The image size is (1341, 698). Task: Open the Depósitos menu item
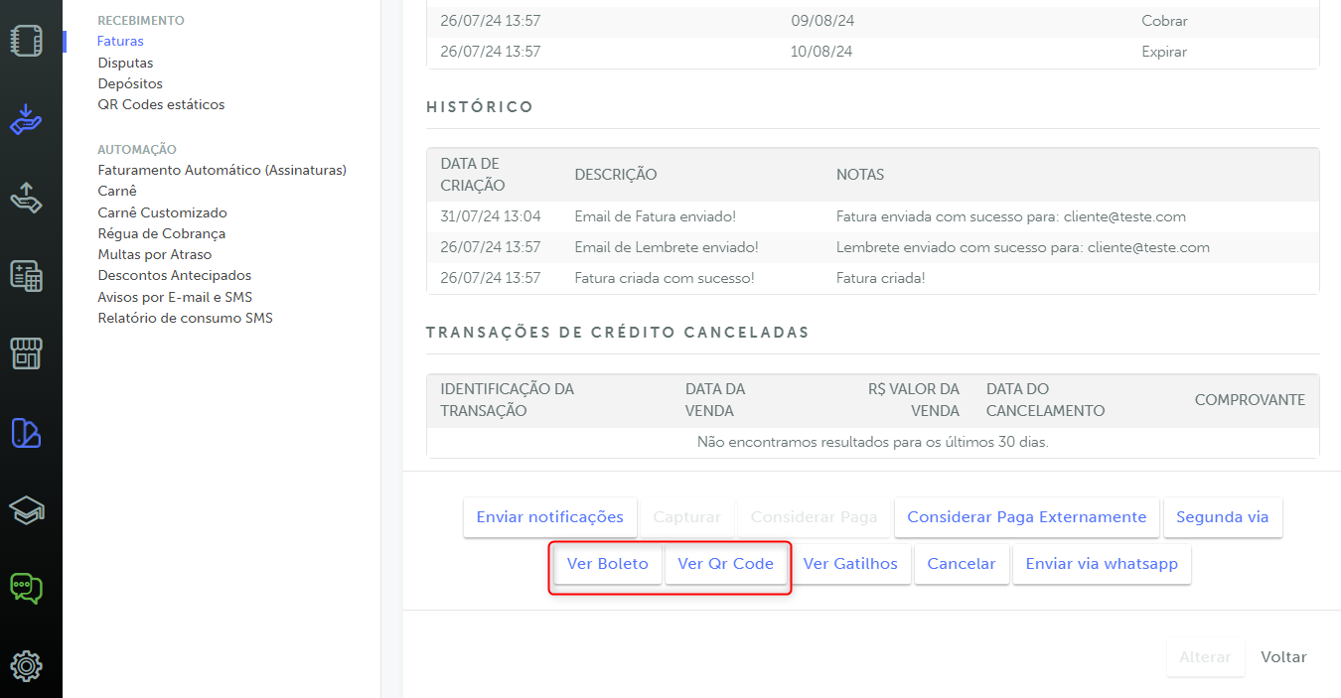pyautogui.click(x=130, y=83)
